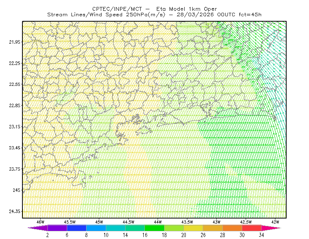Viewport: 309px width, 239px height.
Task: Click the purple left arrow legend end
Action: click(x=37, y=228)
